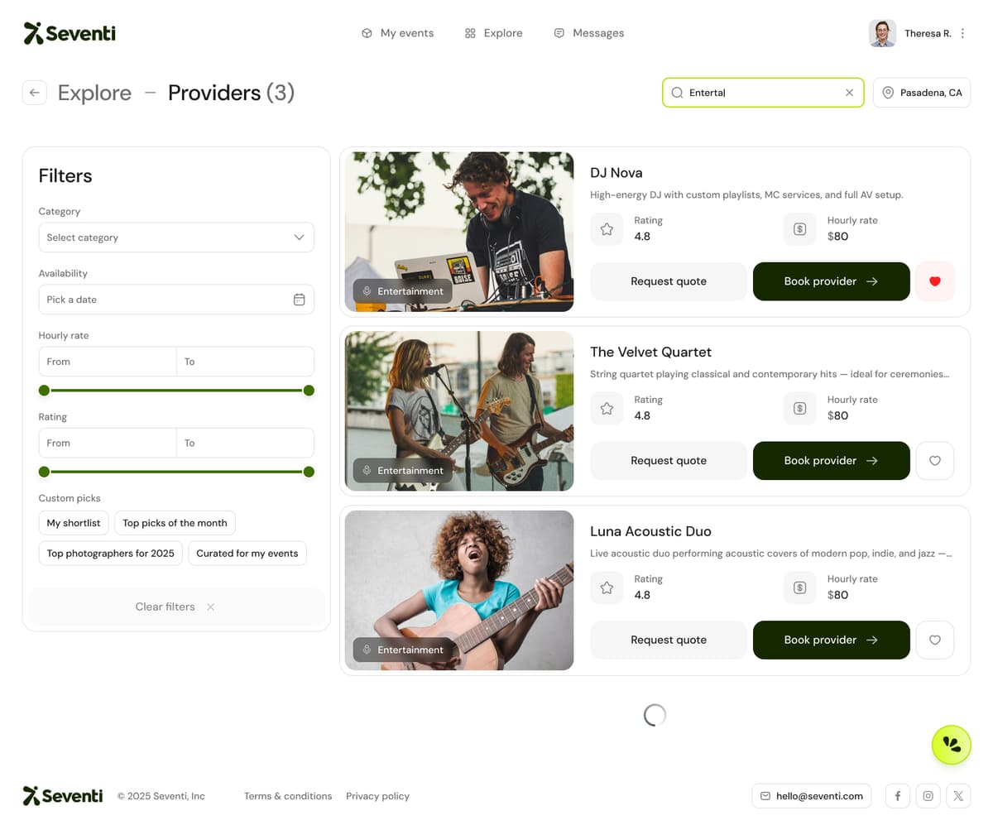This screenshot has height=825, width=993.
Task: Clear the search field using the X icon
Action: point(849,93)
